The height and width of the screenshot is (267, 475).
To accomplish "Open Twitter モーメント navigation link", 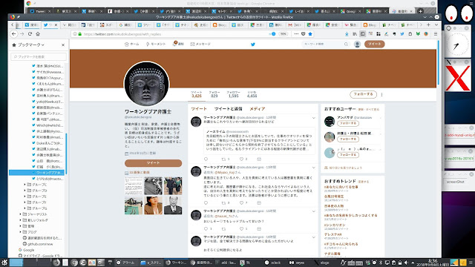I will (x=156, y=44).
